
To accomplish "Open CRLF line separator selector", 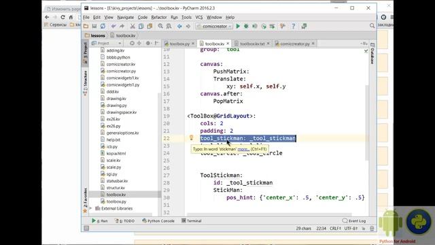I will (x=335, y=228).
